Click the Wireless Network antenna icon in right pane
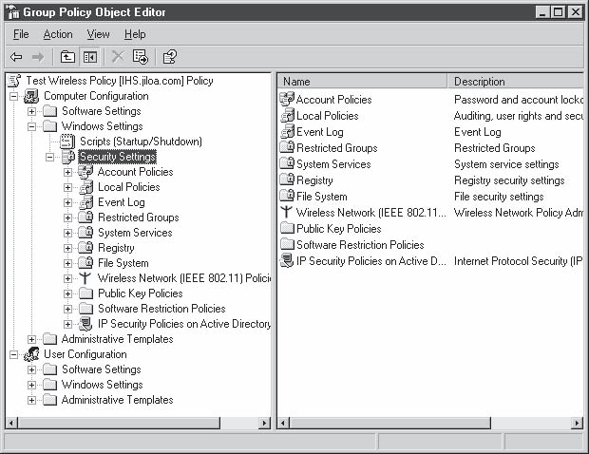This screenshot has height=454, width=589. point(286,212)
